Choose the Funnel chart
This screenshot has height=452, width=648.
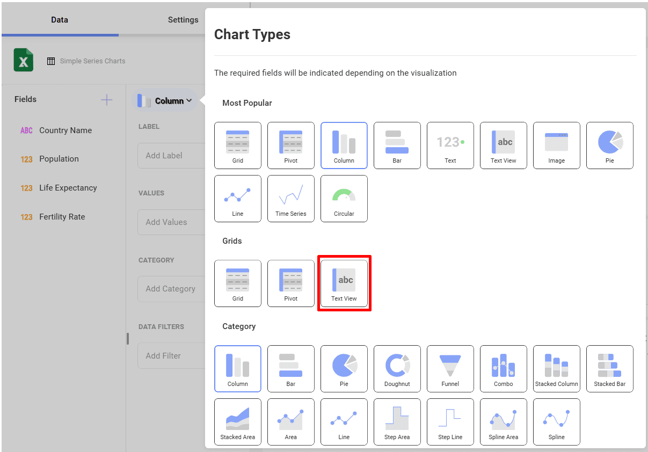tap(450, 369)
